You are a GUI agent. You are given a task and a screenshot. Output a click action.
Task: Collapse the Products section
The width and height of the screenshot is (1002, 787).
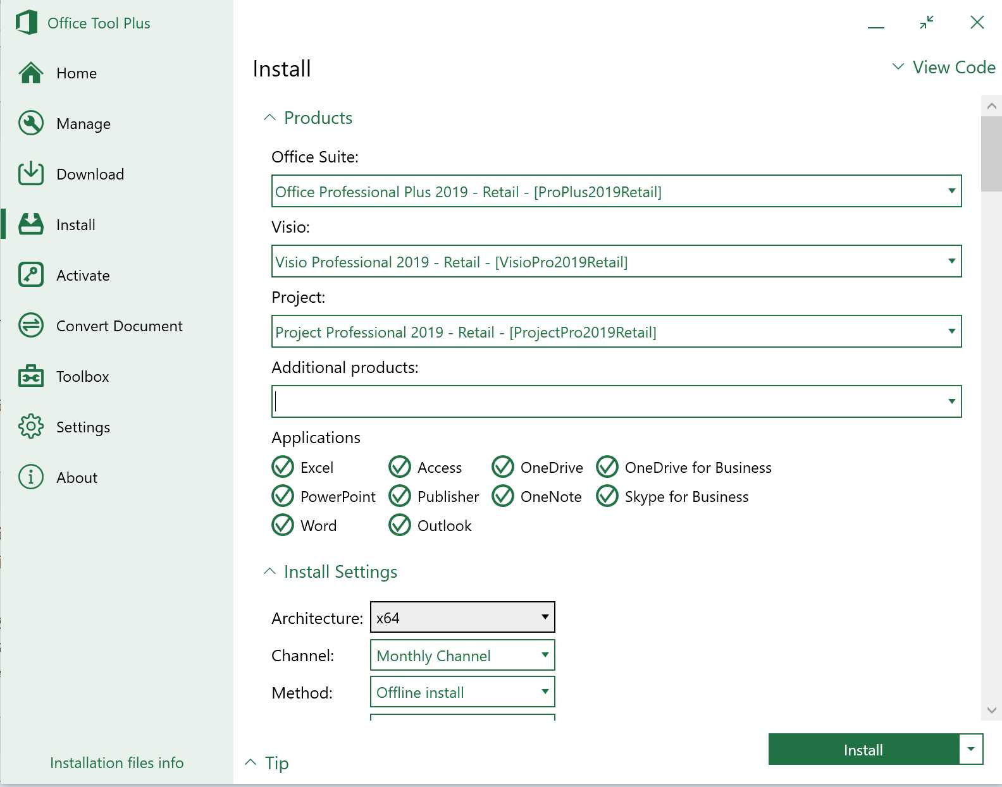[308, 118]
